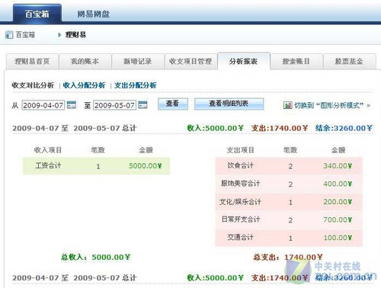Screen dimensions: 381x288
Task: Click the 总支出: 1740.00¥ total
Action: 288,257
